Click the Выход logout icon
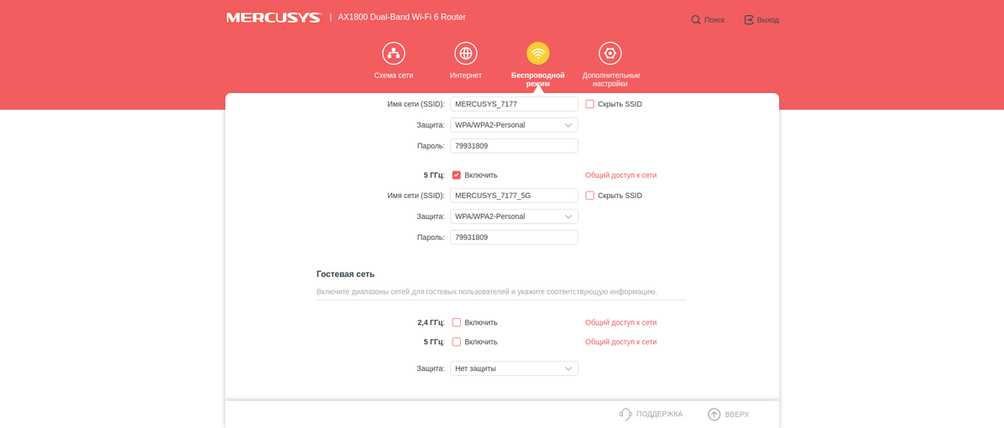This screenshot has width=1004, height=428. 749,20
